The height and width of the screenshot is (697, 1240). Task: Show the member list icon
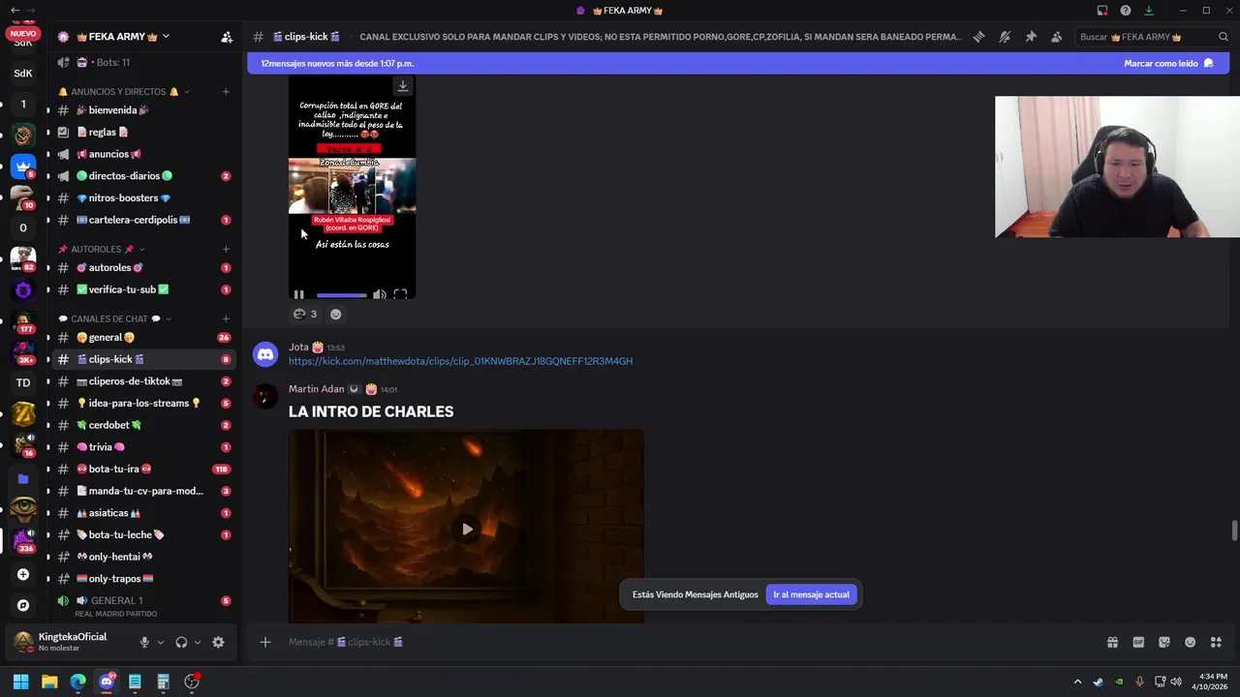coord(1056,37)
